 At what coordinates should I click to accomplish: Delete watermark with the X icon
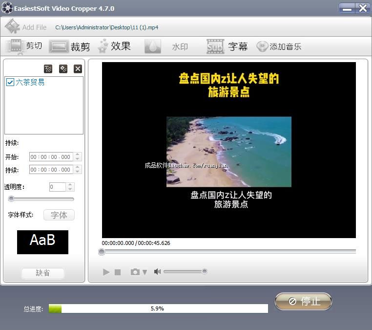coord(78,69)
